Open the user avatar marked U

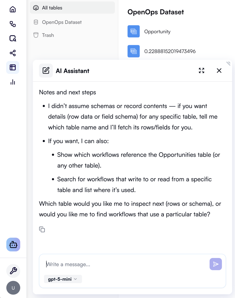(13, 288)
